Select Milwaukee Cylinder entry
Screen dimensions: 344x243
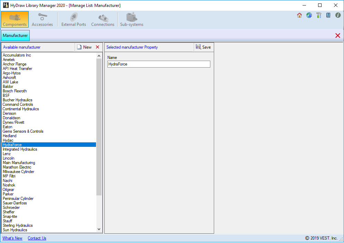point(49,172)
